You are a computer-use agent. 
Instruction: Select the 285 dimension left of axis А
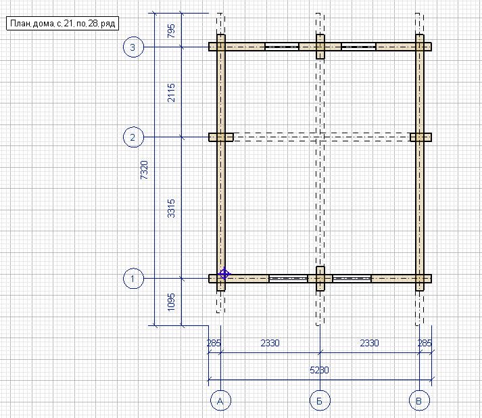pyautogui.click(x=214, y=343)
